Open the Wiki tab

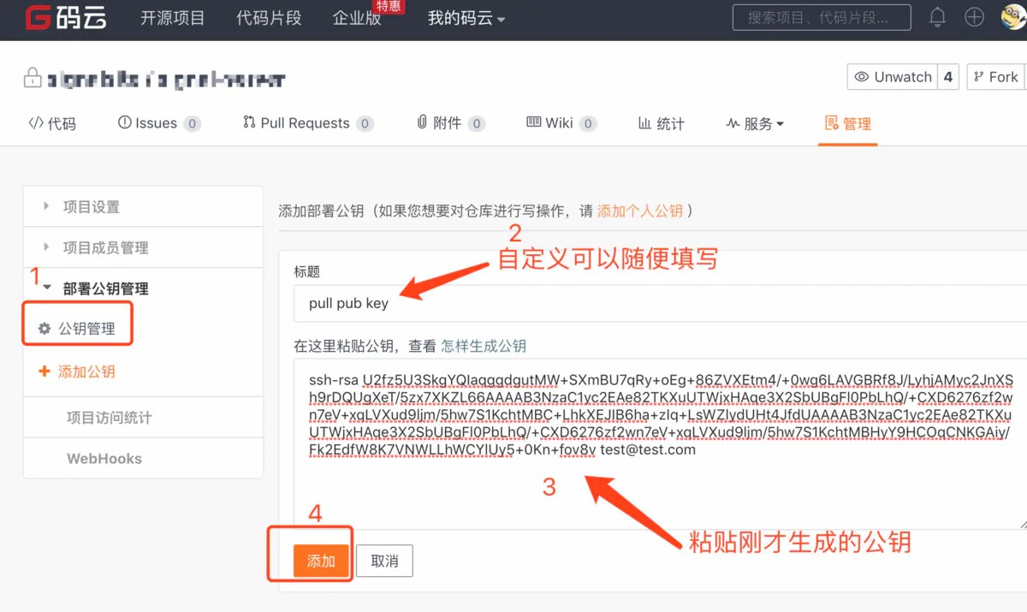pyautogui.click(x=560, y=123)
